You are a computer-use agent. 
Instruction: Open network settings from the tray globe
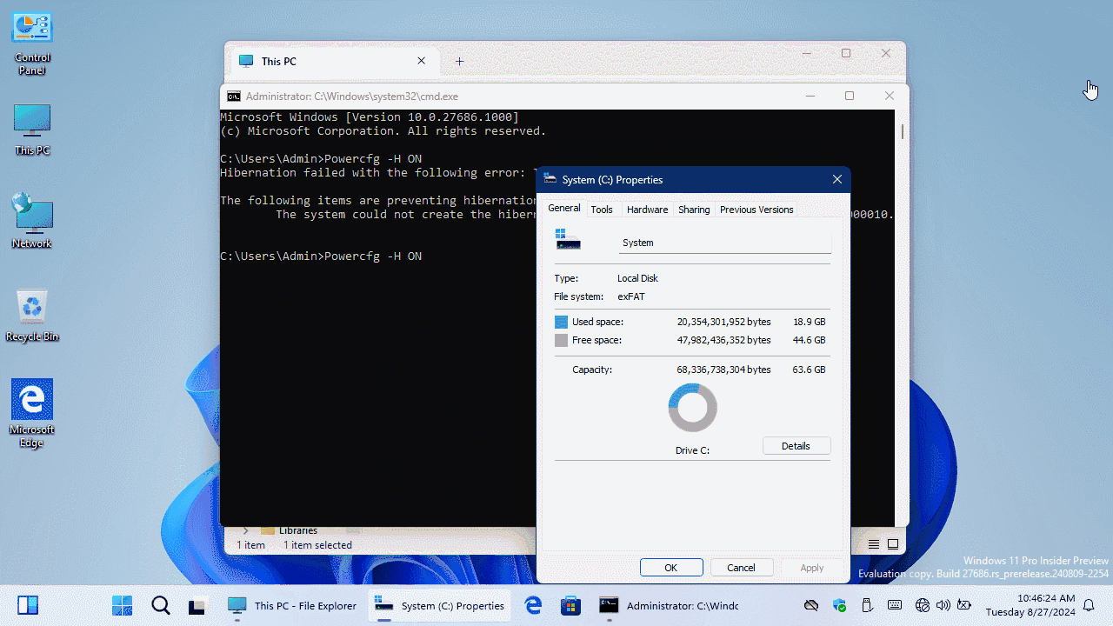923,605
